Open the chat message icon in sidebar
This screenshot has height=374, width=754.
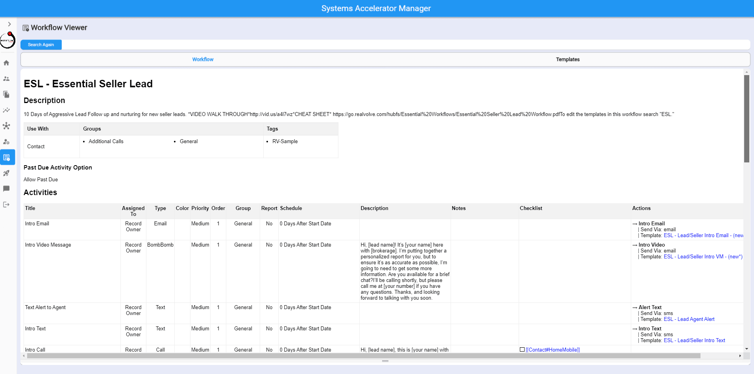[x=6, y=189]
